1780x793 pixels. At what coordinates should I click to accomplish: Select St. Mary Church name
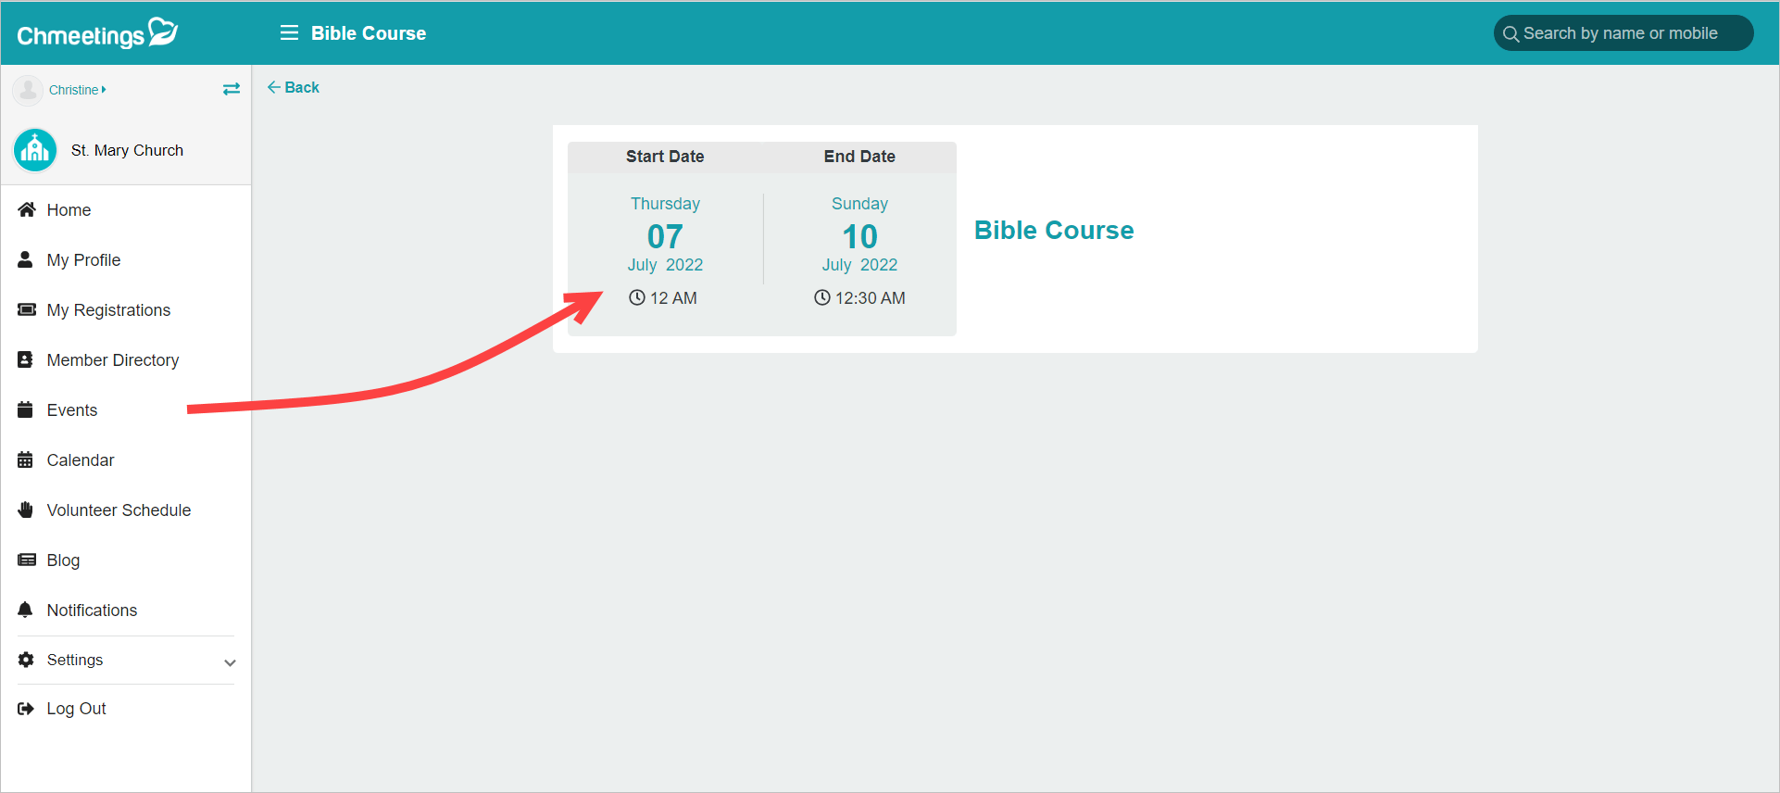(x=127, y=150)
